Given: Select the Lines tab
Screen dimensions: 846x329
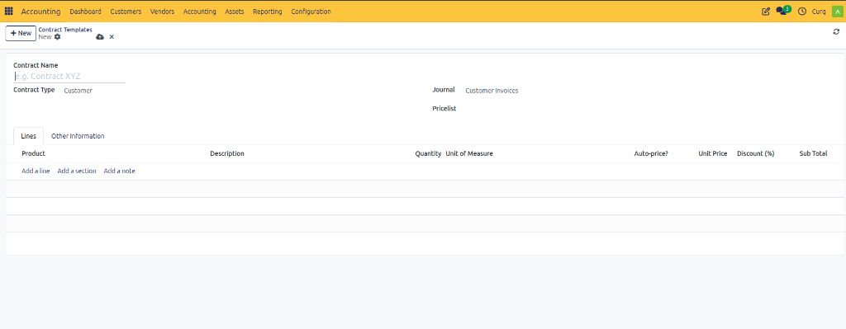Looking at the screenshot, I should [x=29, y=136].
